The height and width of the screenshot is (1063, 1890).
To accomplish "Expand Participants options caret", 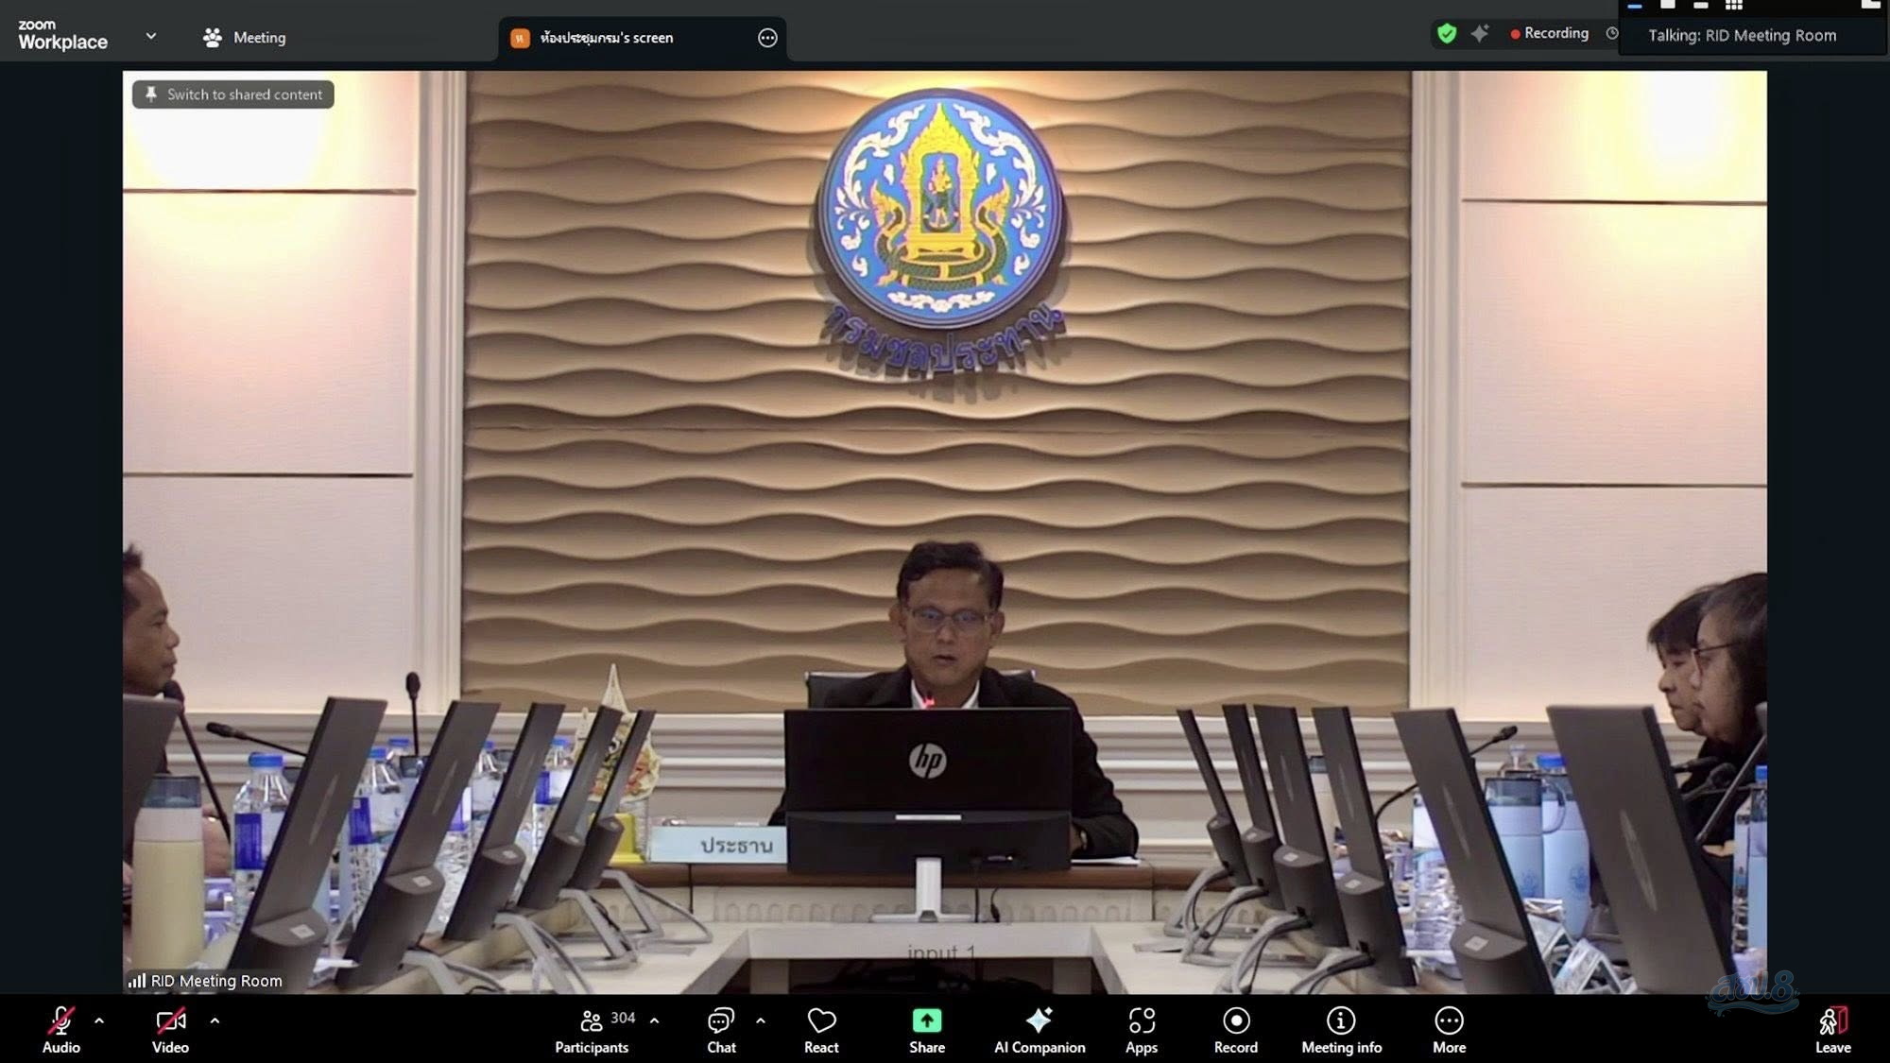I will click(x=654, y=1021).
